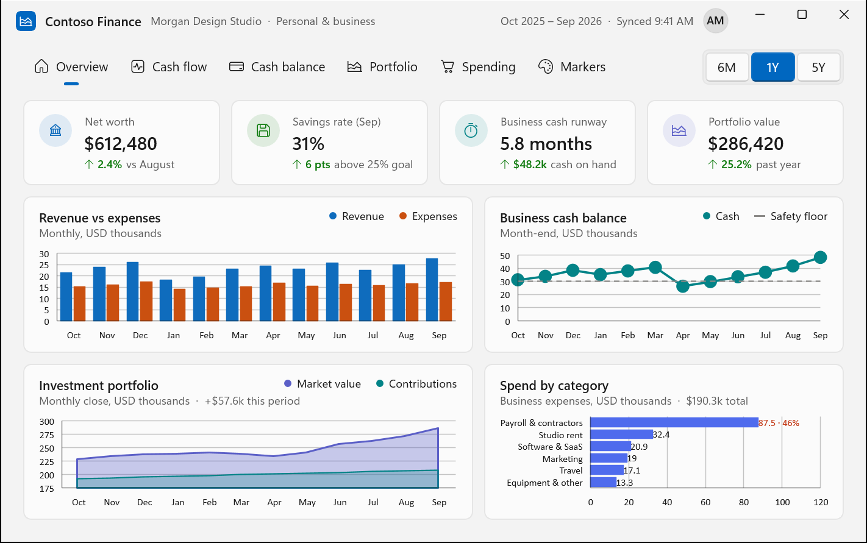Select the Cash balance card icon
The height and width of the screenshot is (543, 867).
pyautogui.click(x=237, y=66)
